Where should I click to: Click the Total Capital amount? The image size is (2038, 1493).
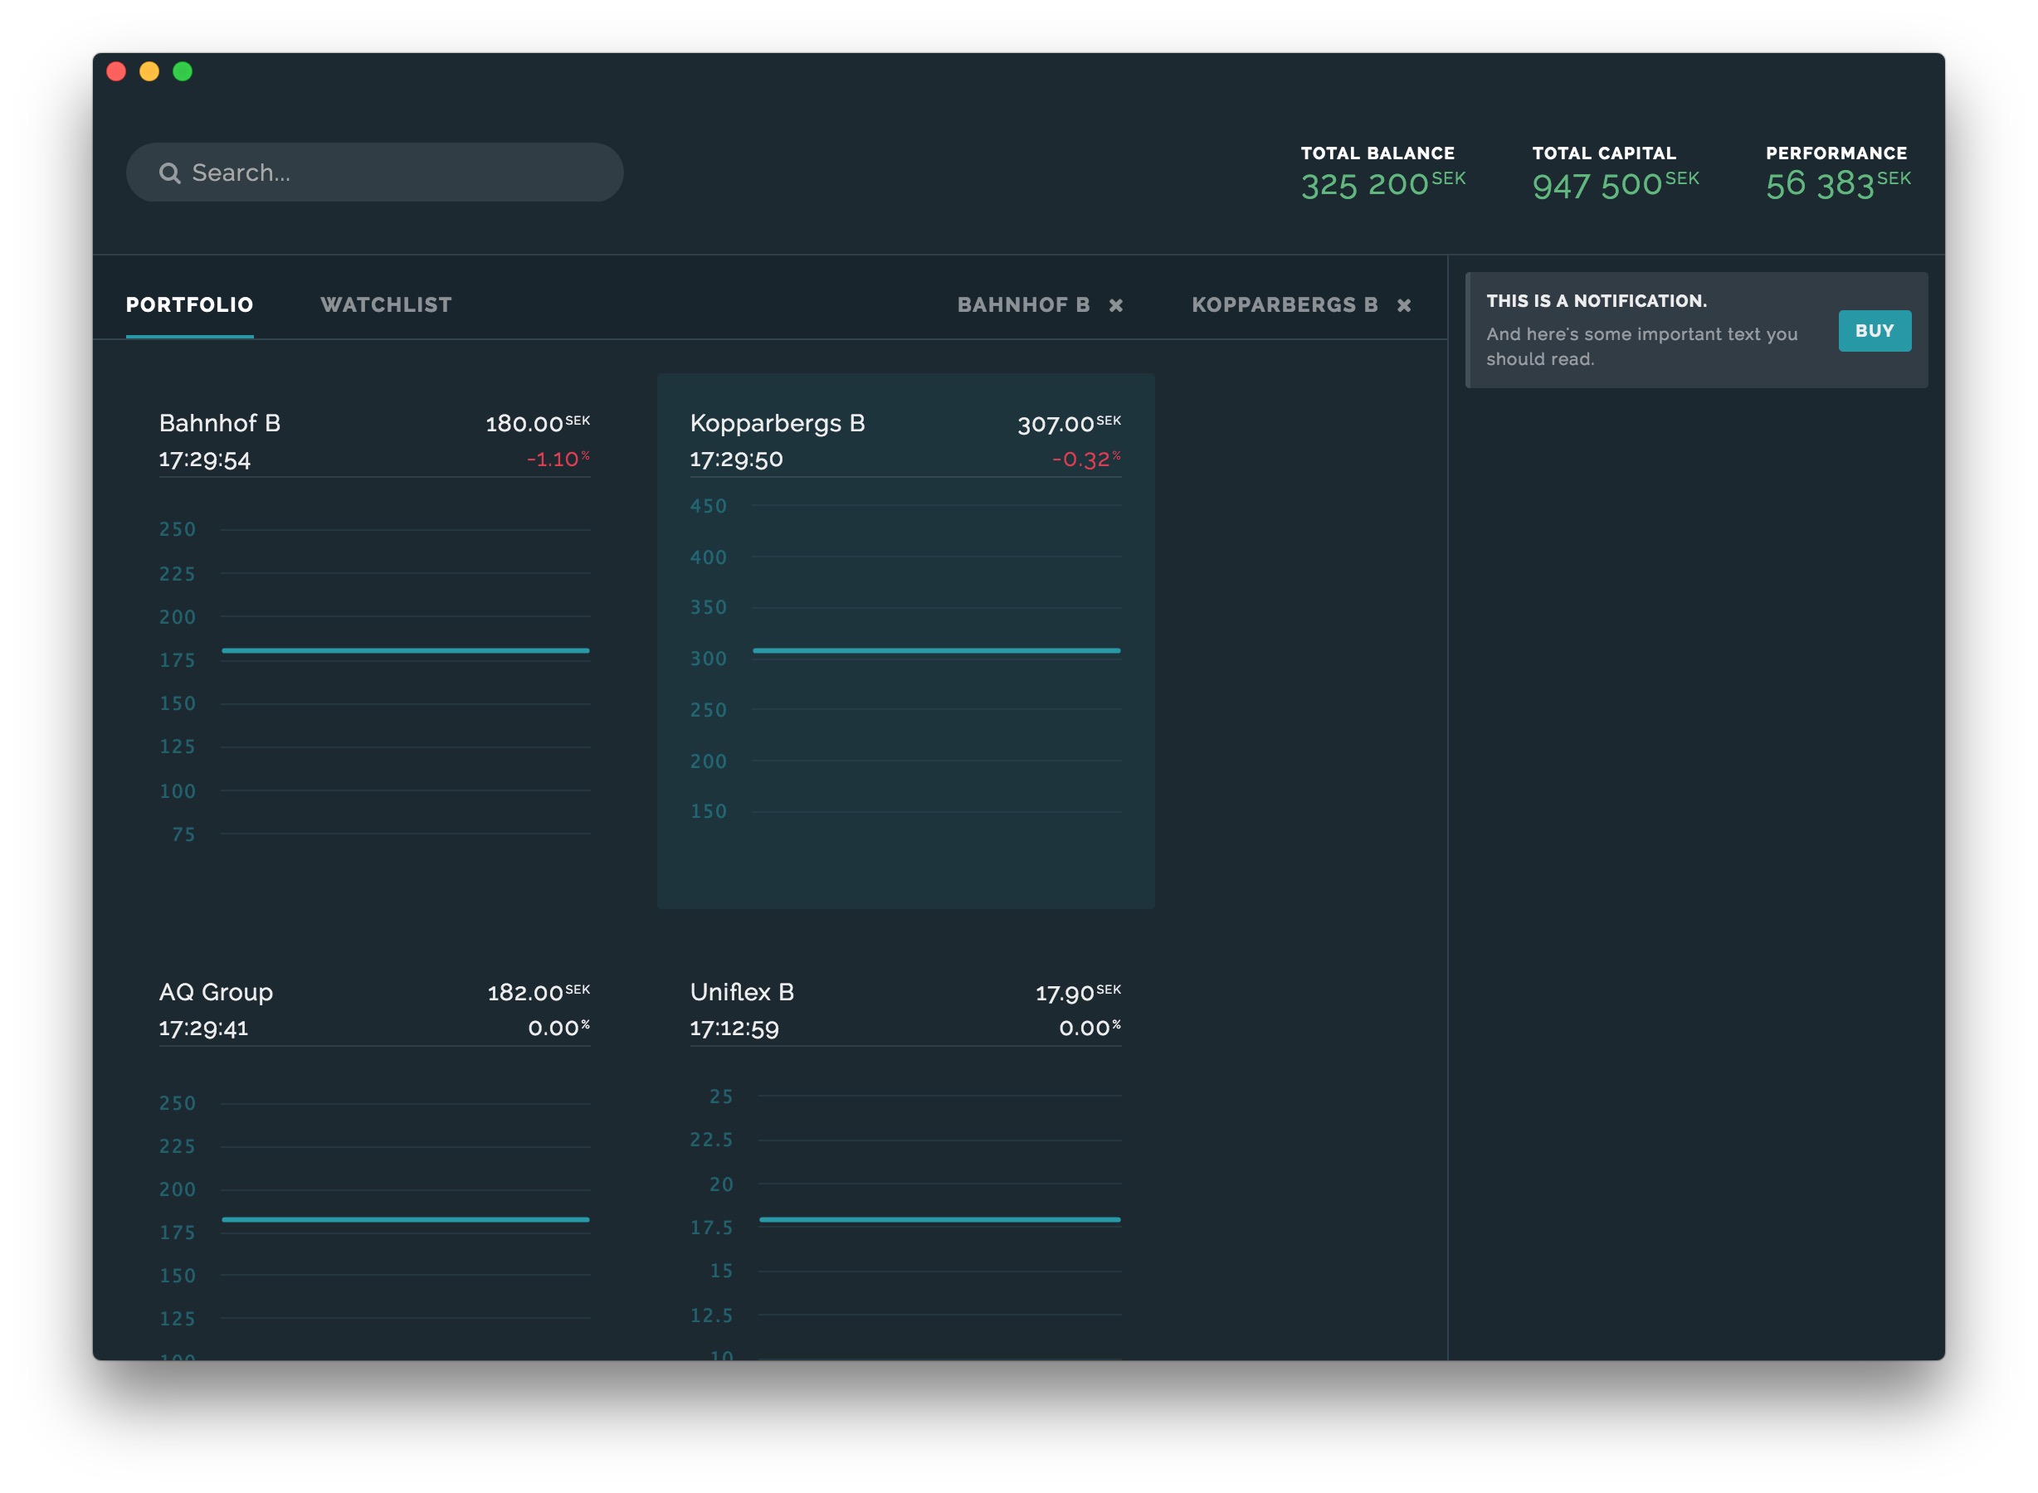[x=1597, y=184]
